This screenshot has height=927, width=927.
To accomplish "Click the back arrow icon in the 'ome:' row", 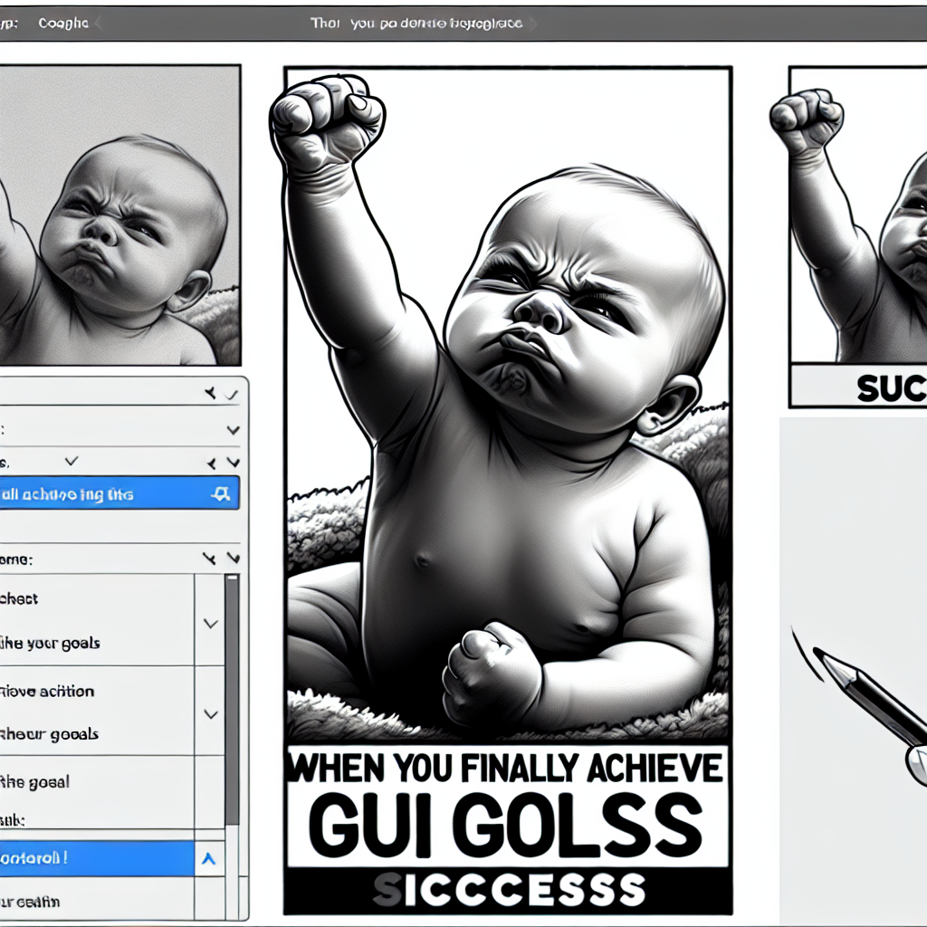I will tap(209, 558).
